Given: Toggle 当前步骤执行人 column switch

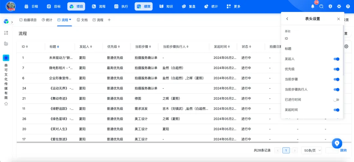Looking at the screenshot, I should click(336, 89).
